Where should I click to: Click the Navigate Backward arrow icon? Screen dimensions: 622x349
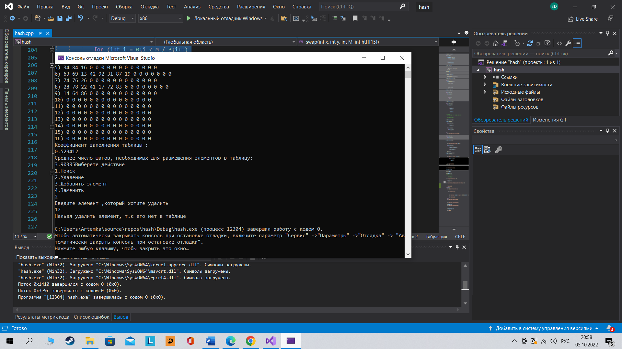[12, 18]
